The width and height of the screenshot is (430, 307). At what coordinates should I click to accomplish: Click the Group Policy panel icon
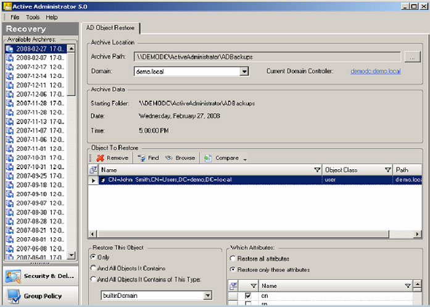[x=13, y=296]
